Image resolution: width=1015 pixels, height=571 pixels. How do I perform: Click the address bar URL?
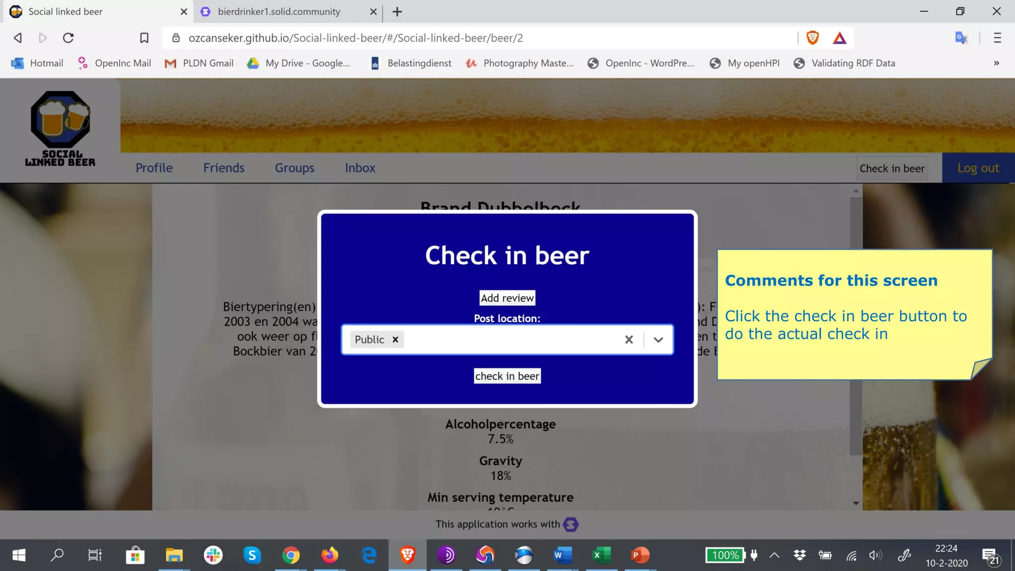[x=355, y=38]
